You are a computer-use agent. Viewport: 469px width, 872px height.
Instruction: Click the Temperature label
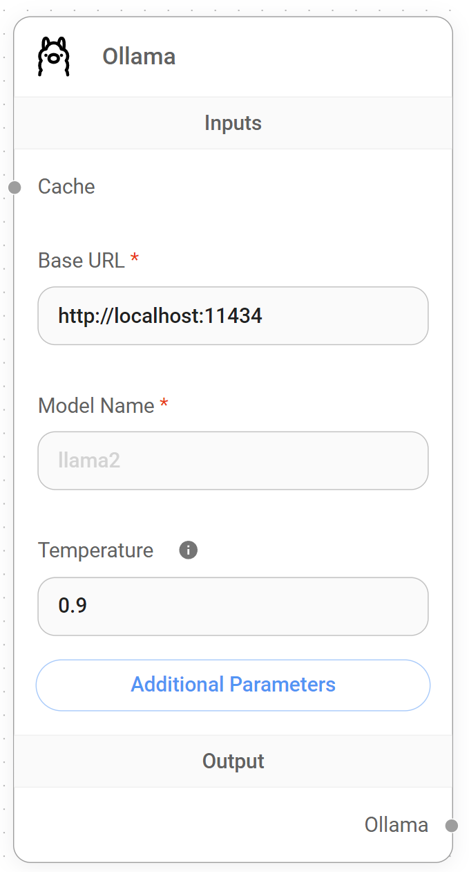coord(95,550)
